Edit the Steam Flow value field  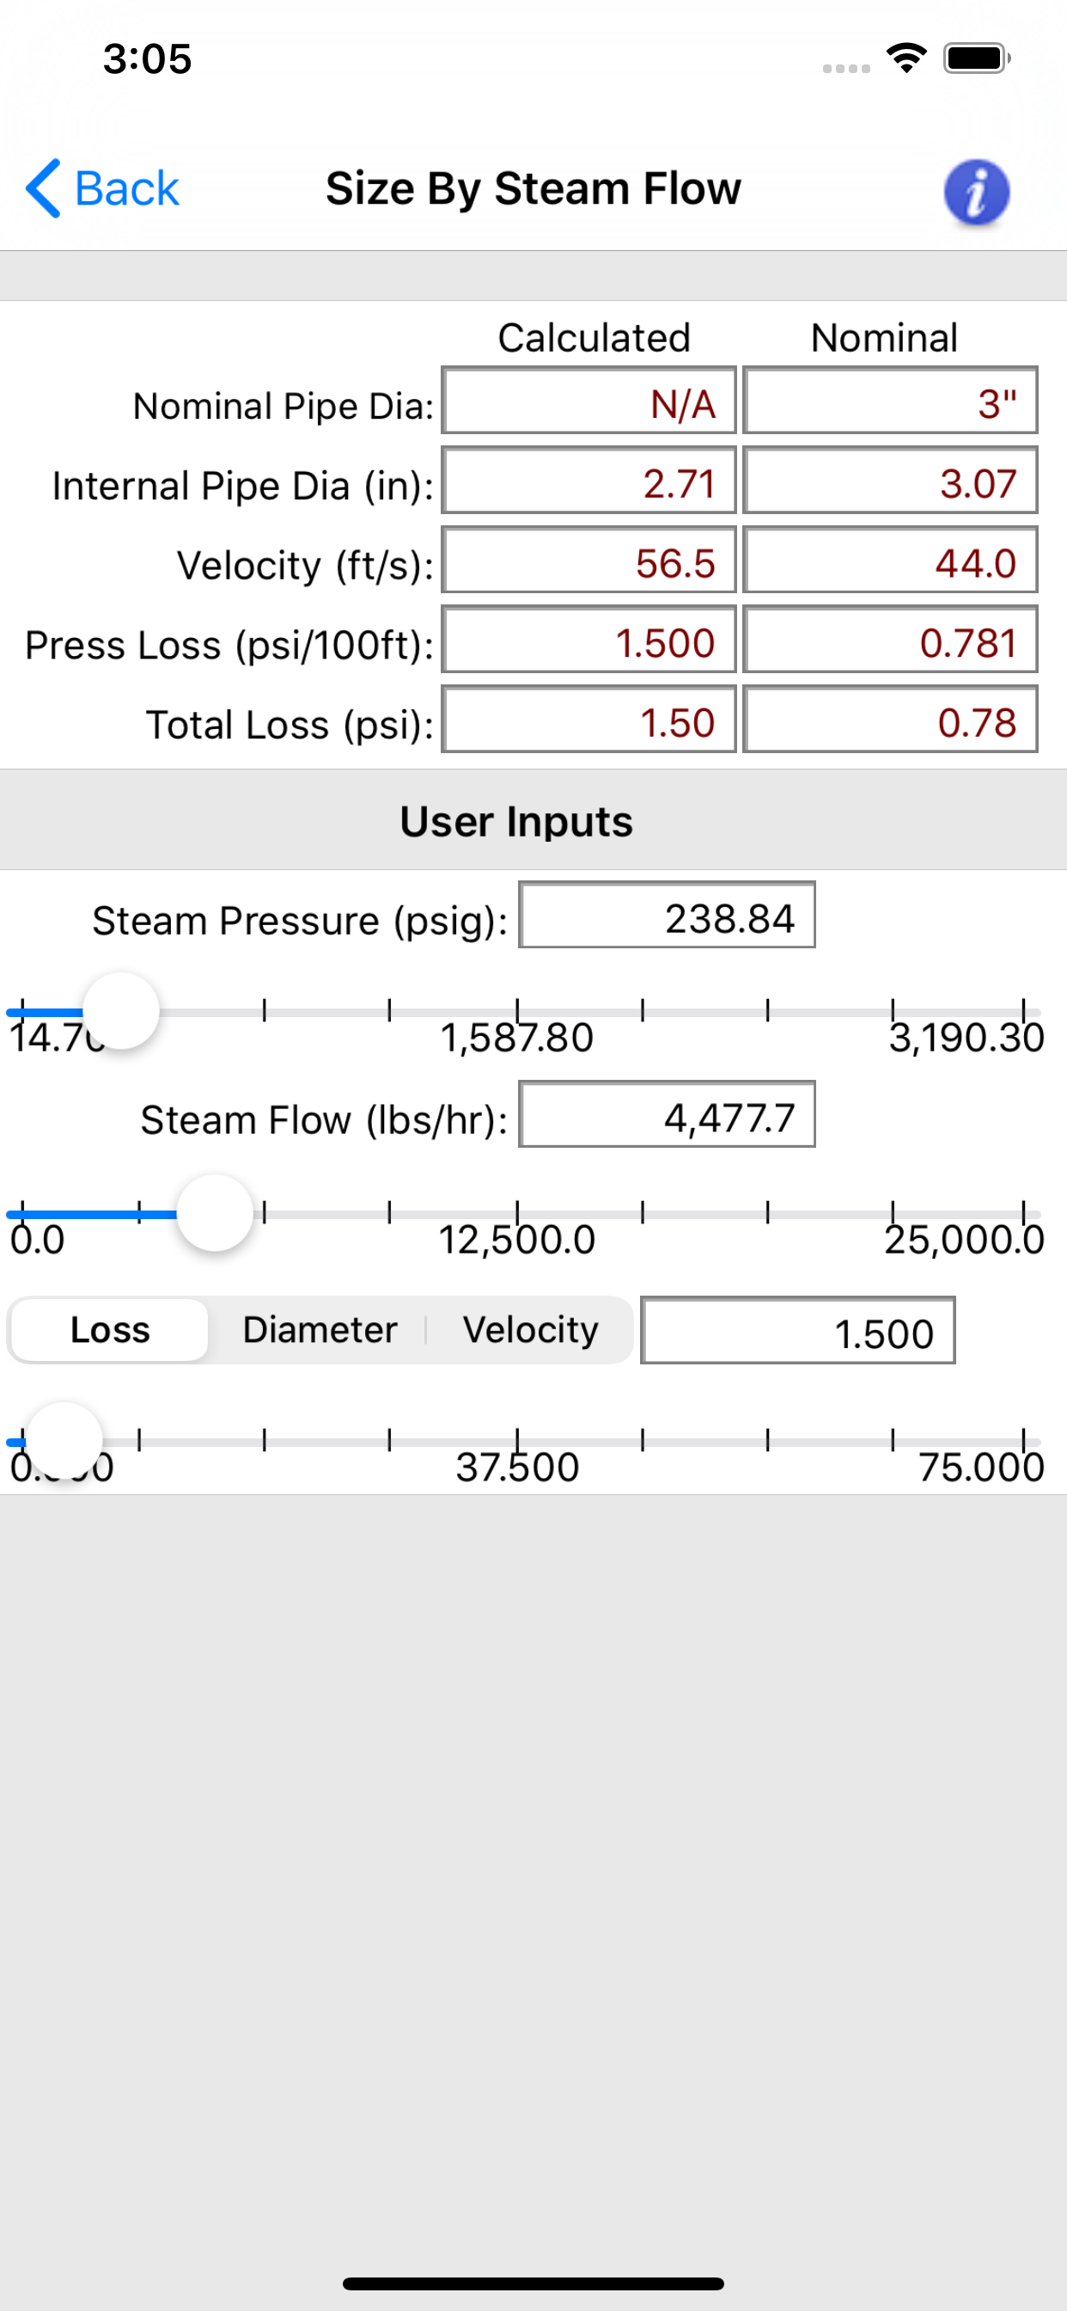tap(666, 1114)
